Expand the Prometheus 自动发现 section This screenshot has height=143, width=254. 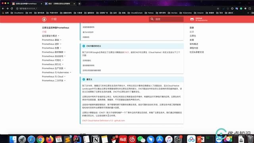pyautogui.click(x=54, y=56)
